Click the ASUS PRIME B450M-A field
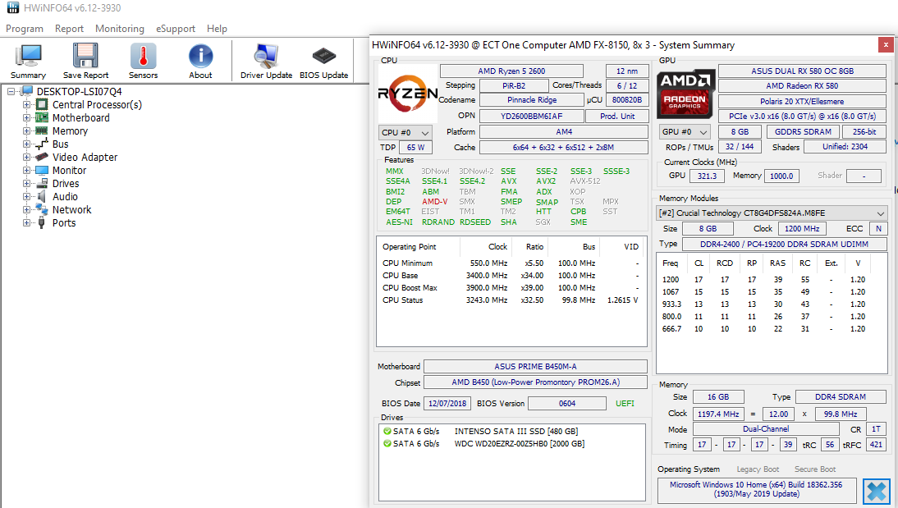Screen dimensions: 898x508 pos(535,367)
